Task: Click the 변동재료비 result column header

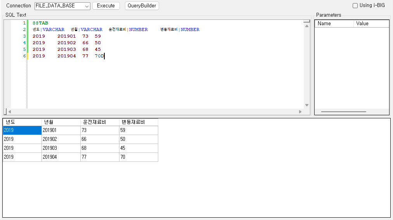Action: [139, 122]
